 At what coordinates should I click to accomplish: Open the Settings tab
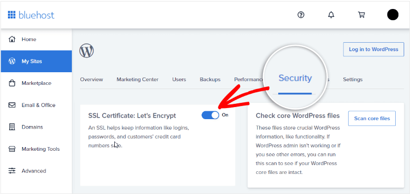pyautogui.click(x=353, y=80)
